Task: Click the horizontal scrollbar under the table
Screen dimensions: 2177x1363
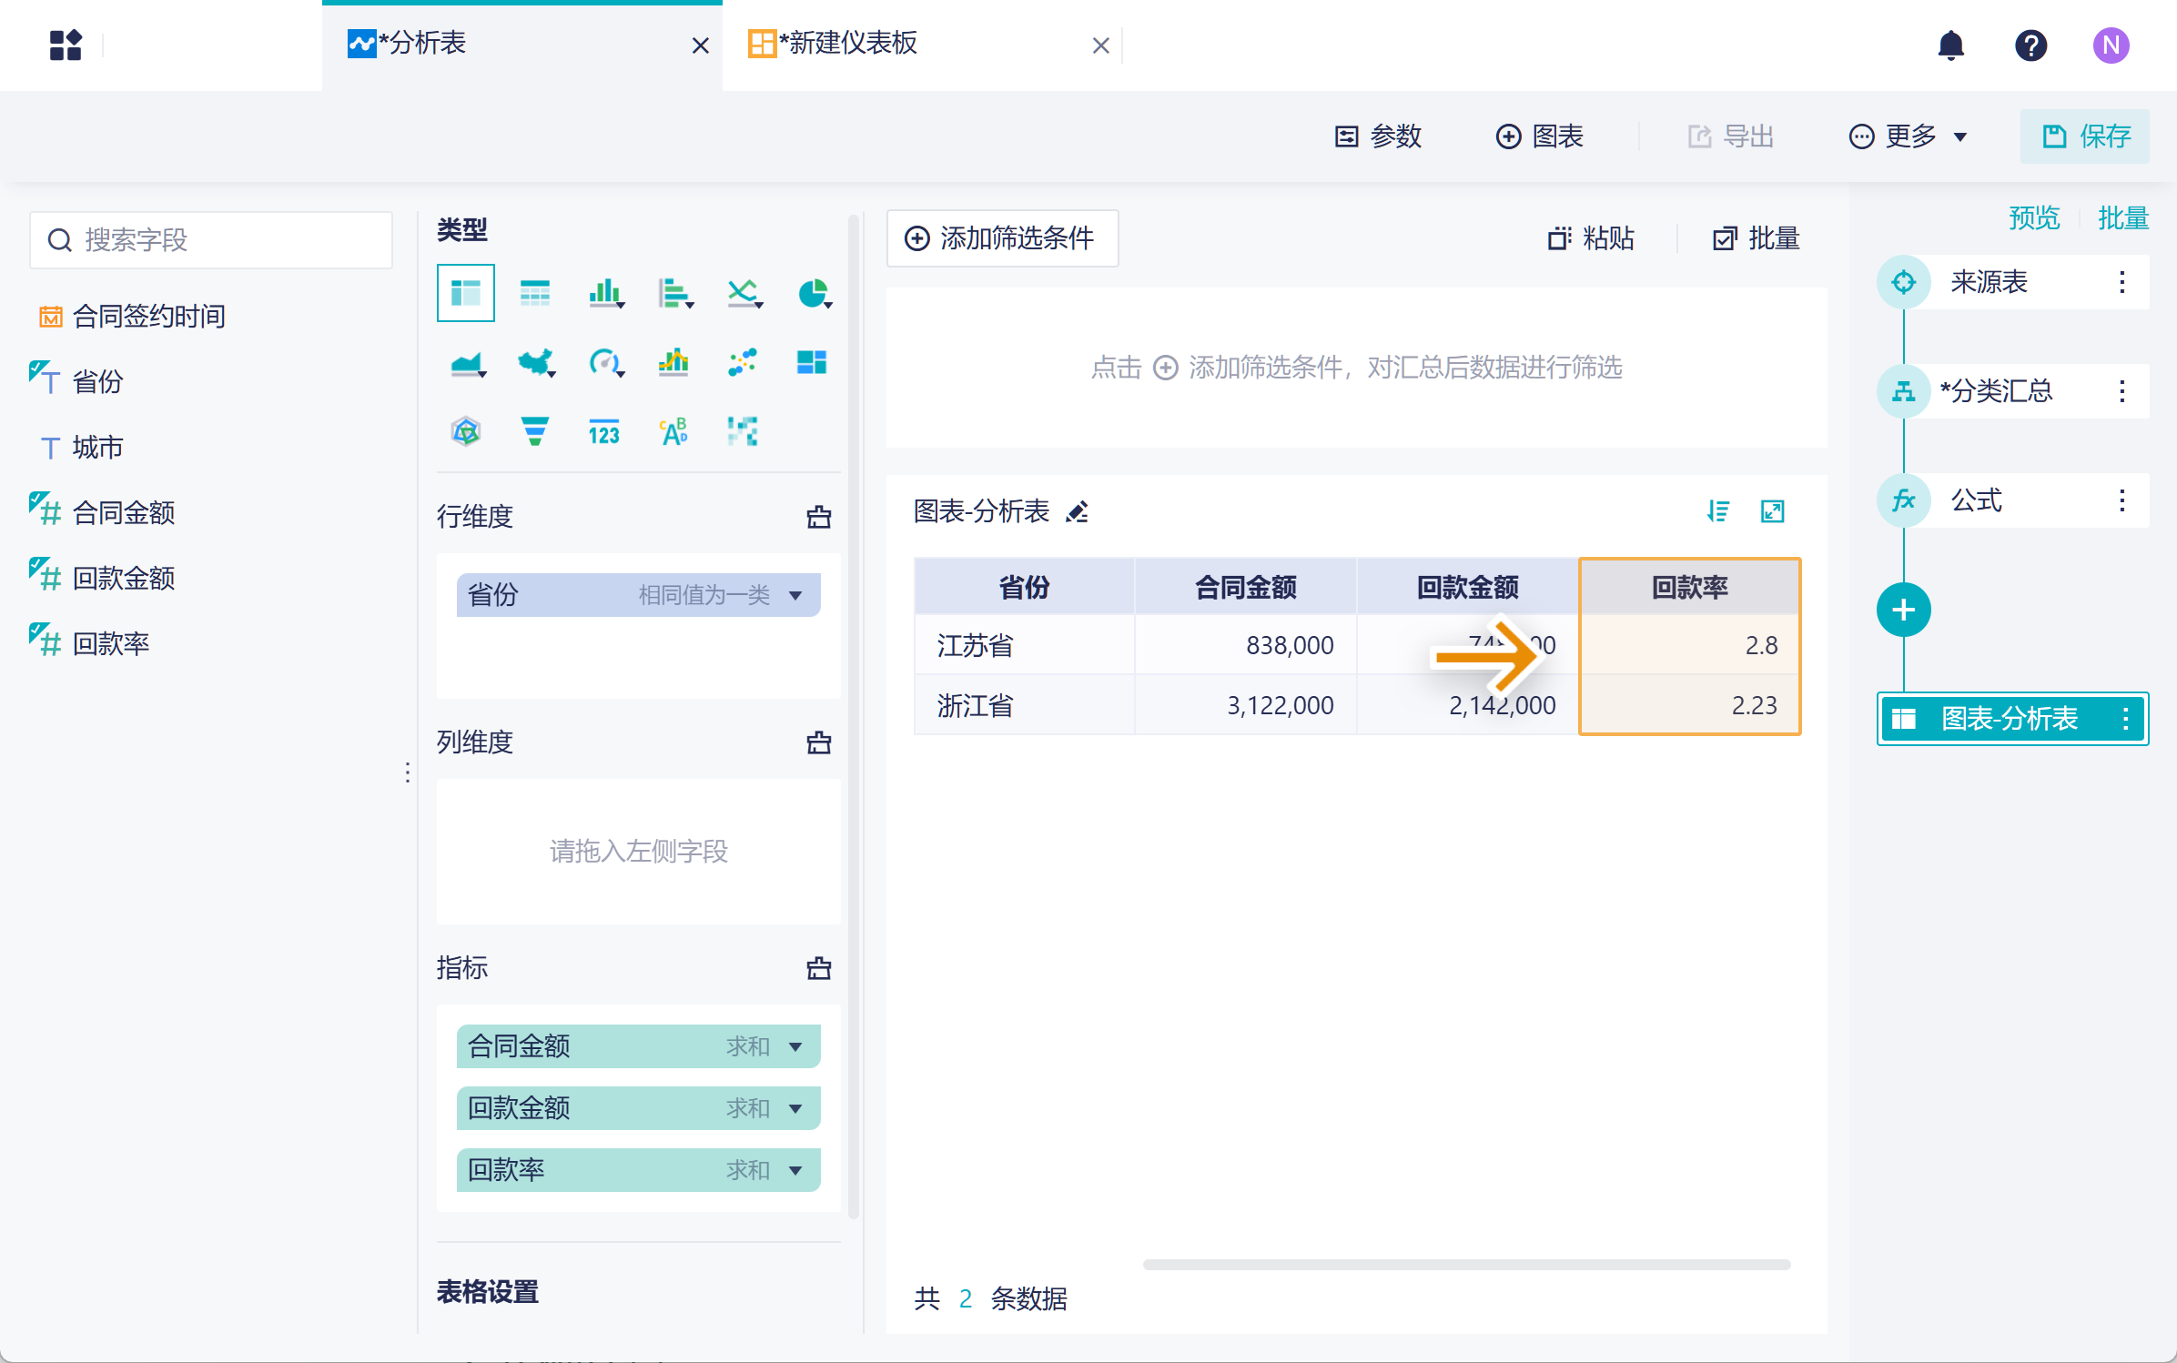Action: (1465, 1265)
